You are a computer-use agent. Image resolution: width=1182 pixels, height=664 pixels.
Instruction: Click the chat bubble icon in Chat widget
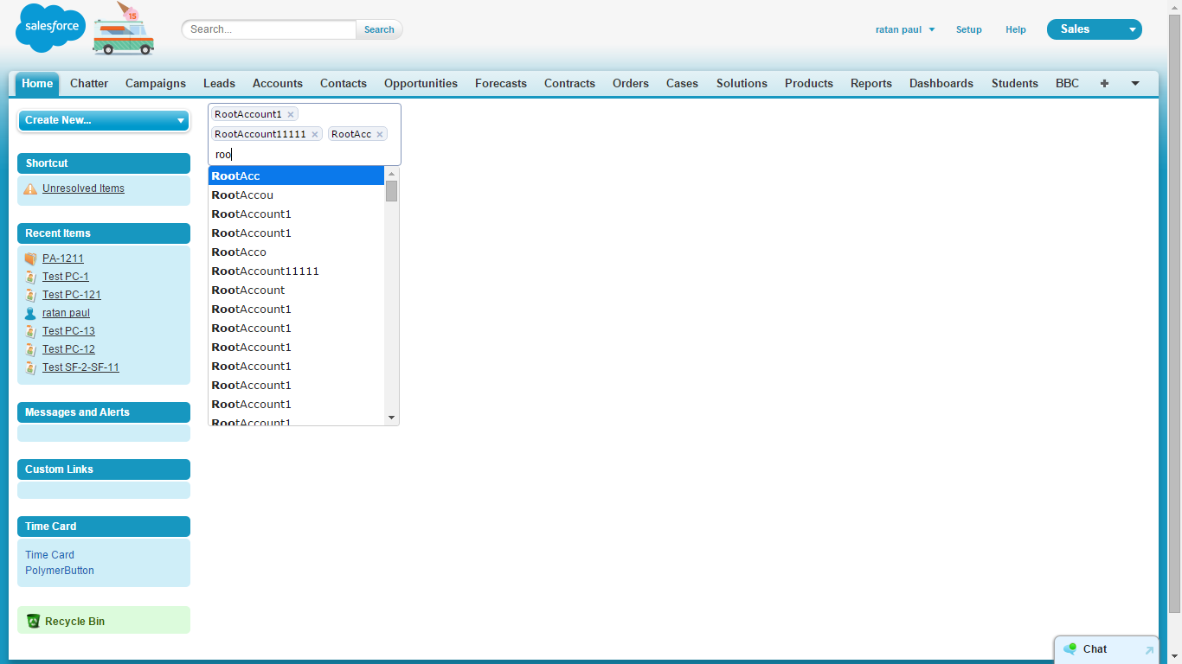click(x=1072, y=648)
